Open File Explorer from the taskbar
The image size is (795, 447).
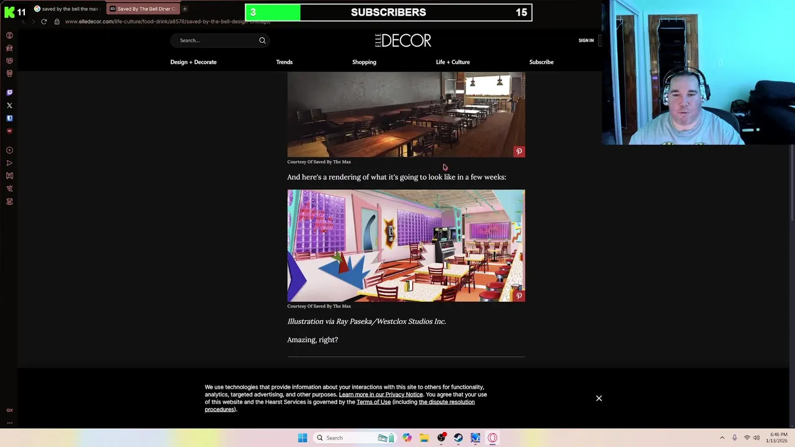pyautogui.click(x=424, y=438)
